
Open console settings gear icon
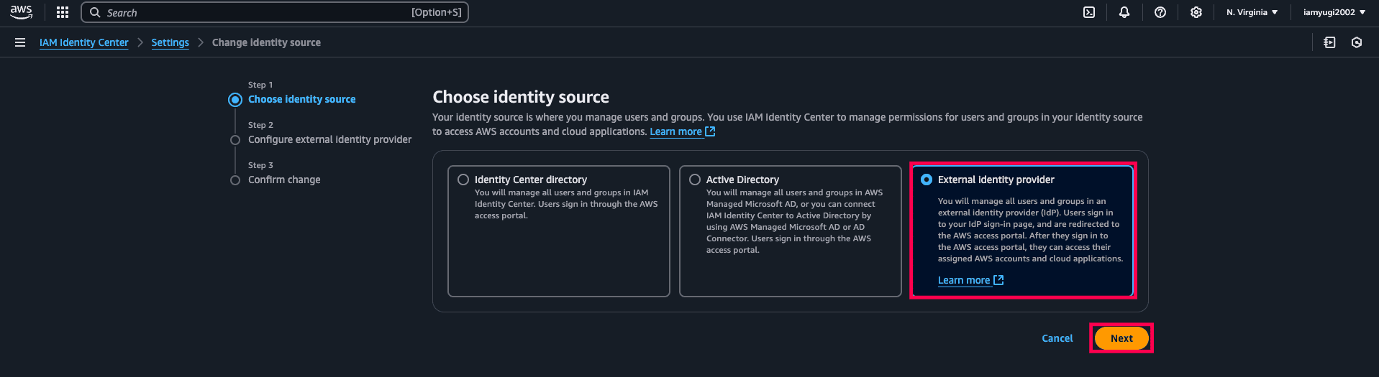point(1196,12)
